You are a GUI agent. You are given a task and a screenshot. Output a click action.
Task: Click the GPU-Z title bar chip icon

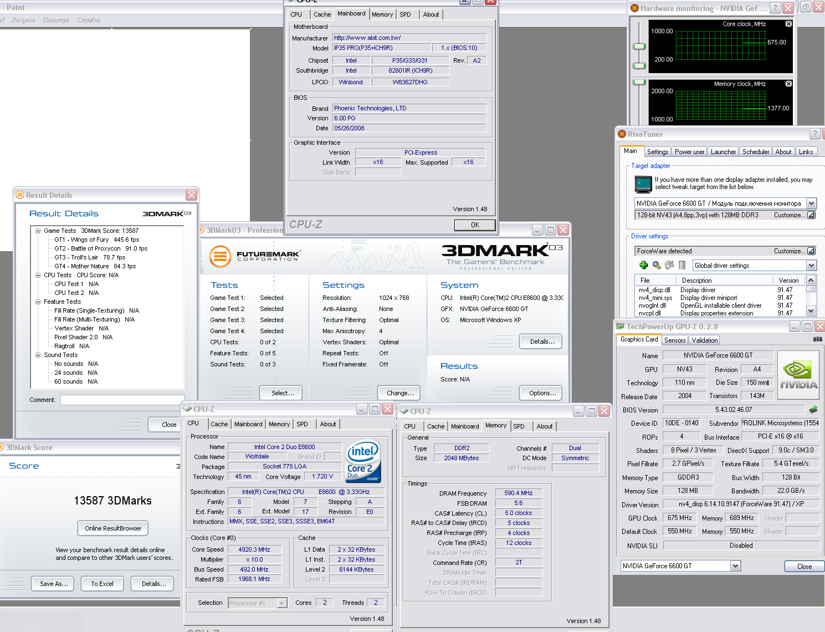[620, 327]
